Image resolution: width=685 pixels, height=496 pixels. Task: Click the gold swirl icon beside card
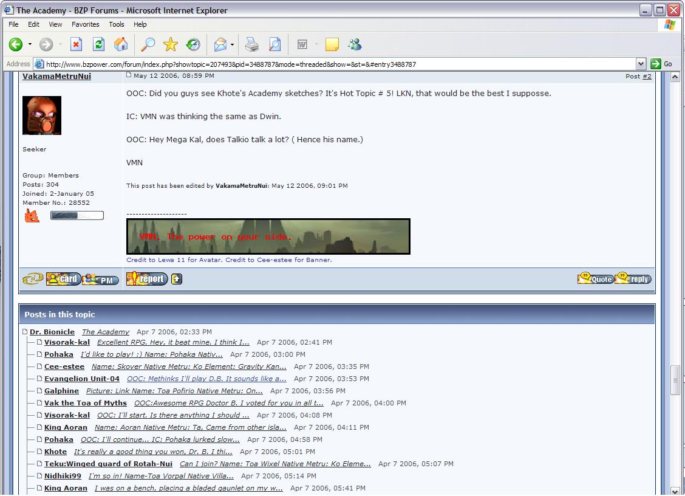coord(33,278)
